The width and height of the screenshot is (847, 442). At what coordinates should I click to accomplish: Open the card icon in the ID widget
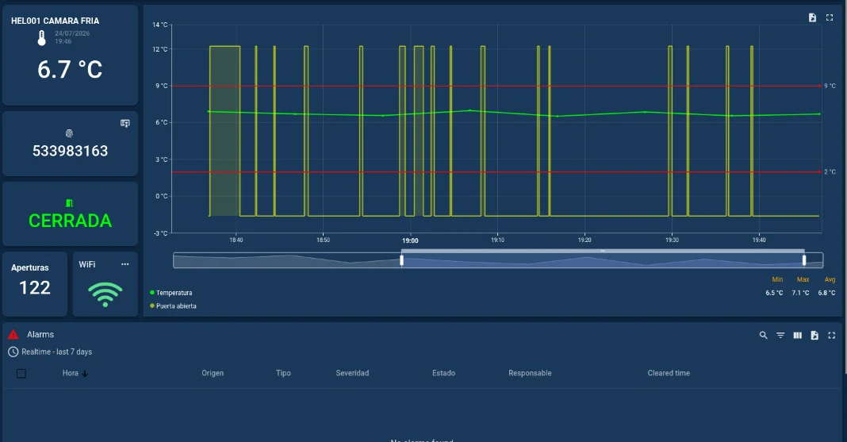click(125, 123)
